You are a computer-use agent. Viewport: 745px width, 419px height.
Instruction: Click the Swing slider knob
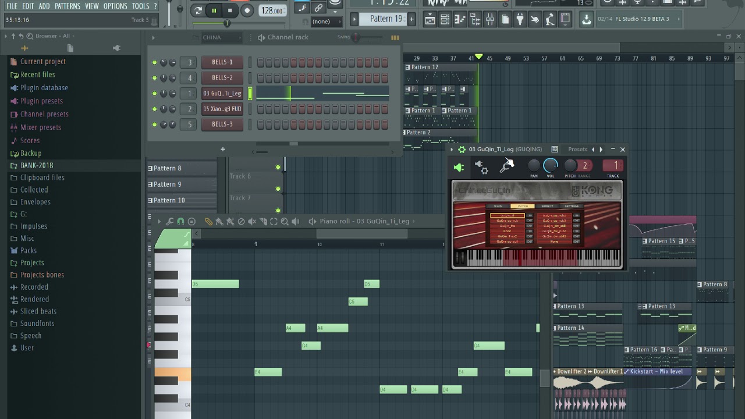point(356,37)
